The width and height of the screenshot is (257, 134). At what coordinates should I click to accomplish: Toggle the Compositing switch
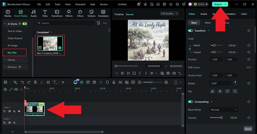[191, 102]
